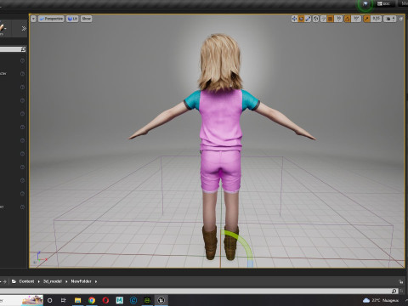Open the viewport options dropdown arrow
The image size is (408, 306).
[33, 19]
